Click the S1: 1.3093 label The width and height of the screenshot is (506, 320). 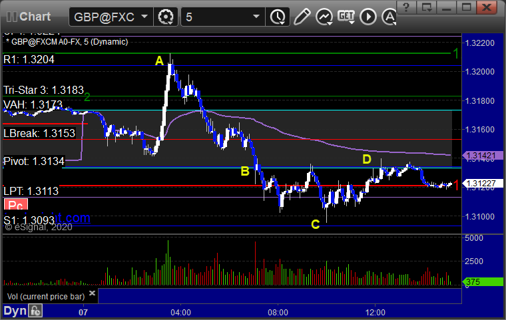29,220
